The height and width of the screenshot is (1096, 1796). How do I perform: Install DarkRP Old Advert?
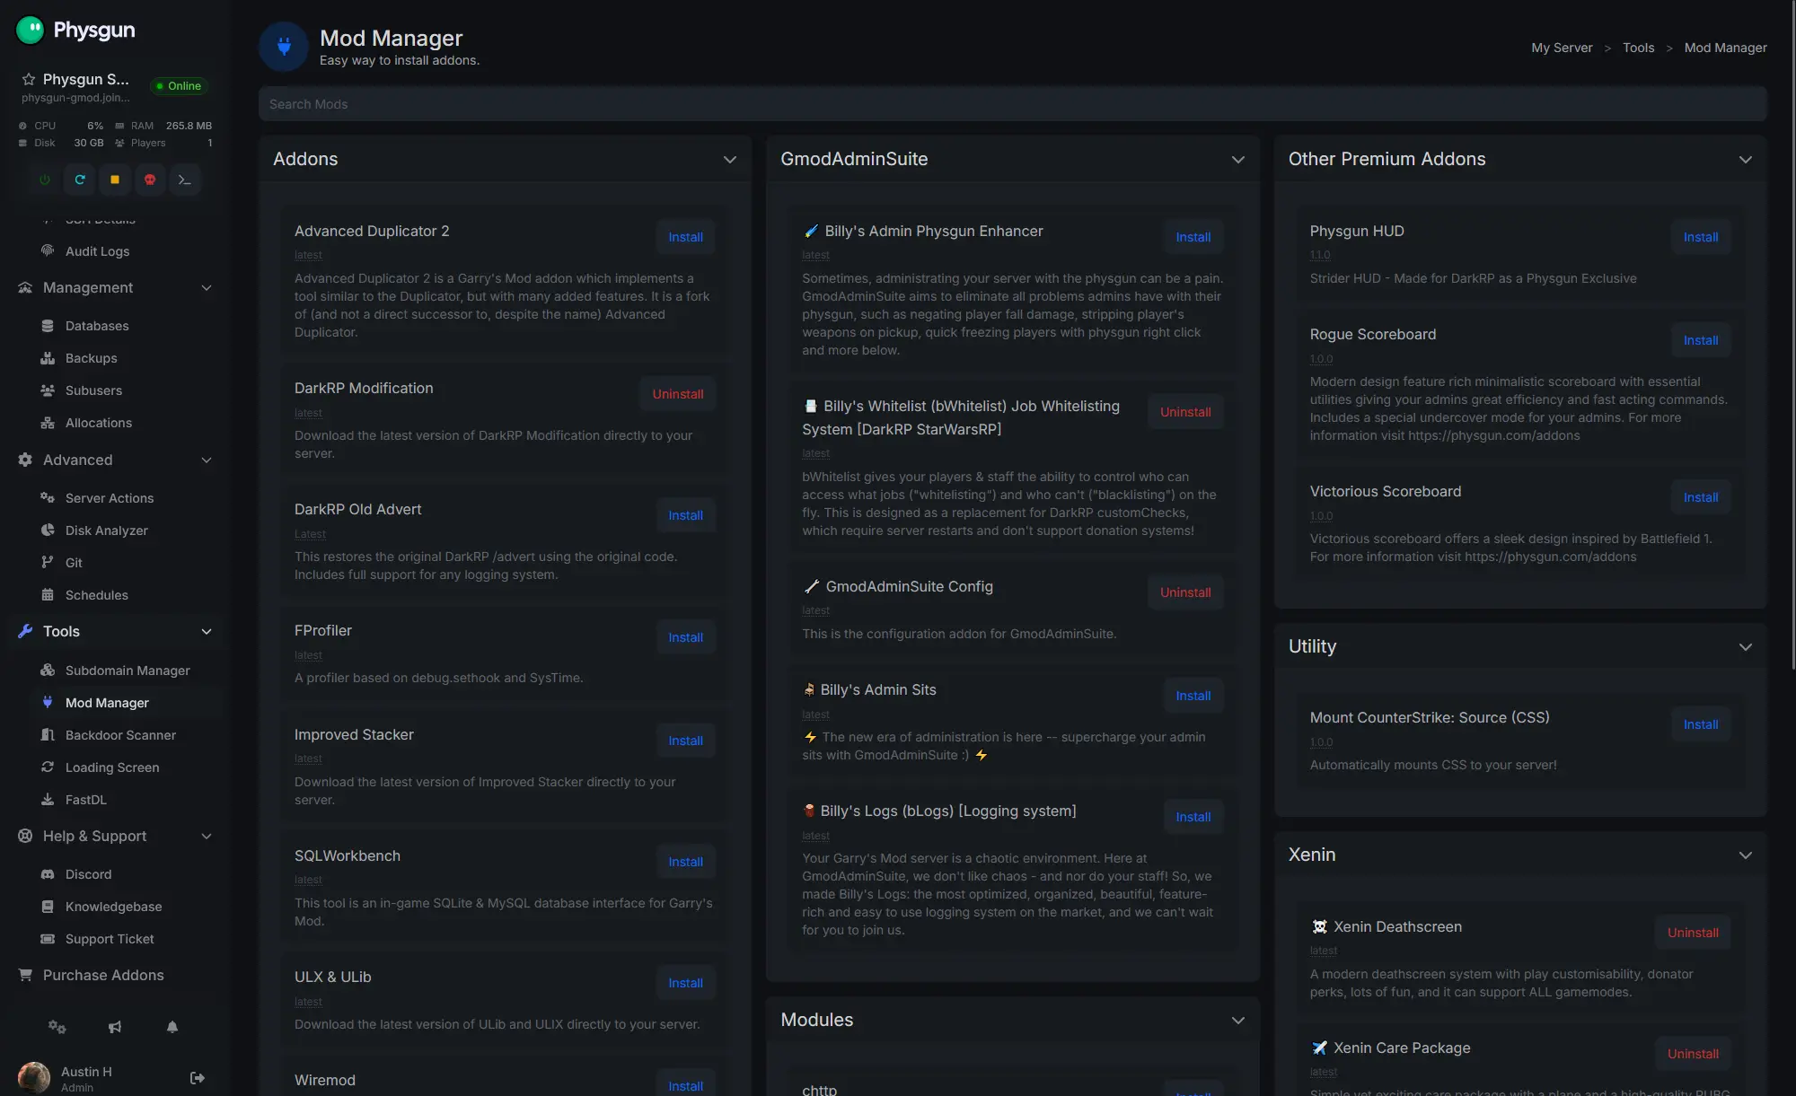(x=685, y=515)
